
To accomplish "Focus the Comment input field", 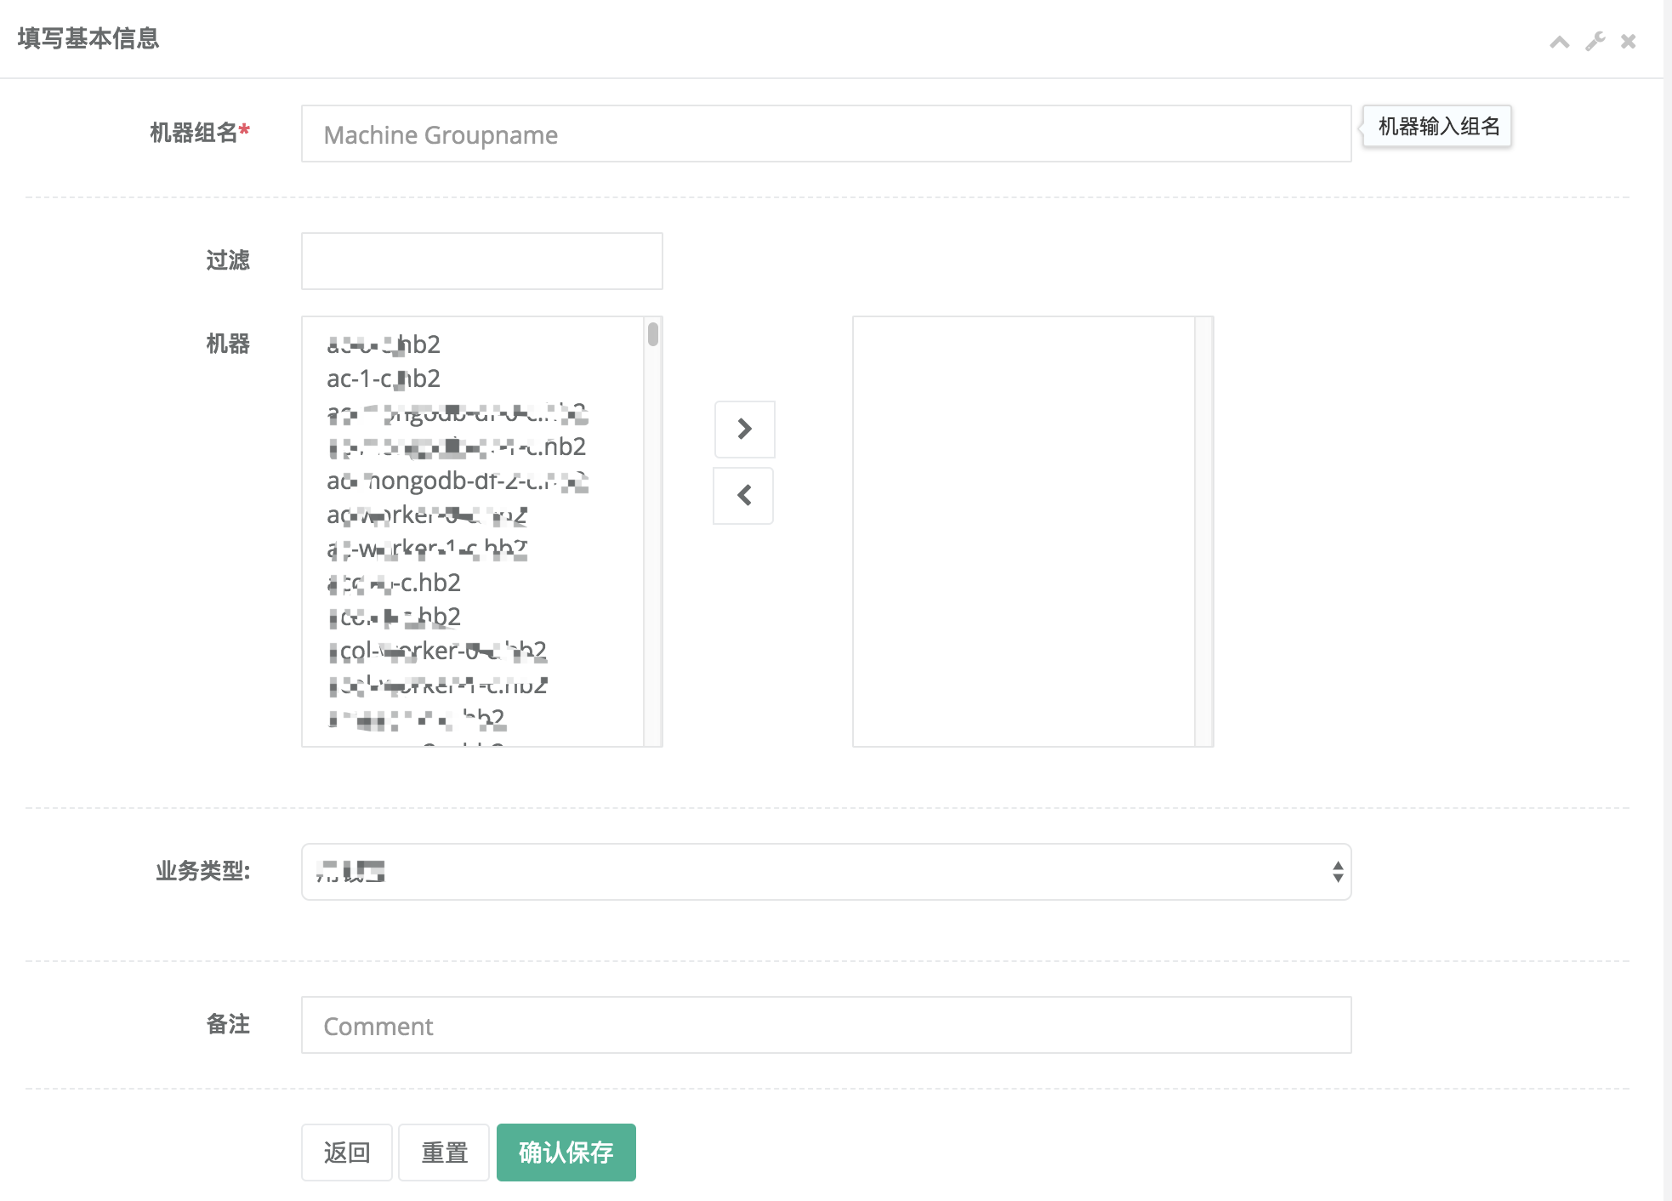I will pos(826,1025).
